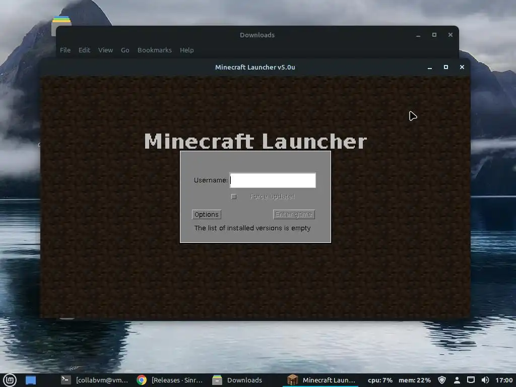Minimize the Downloads window
This screenshot has height=387, width=516.
[418, 35]
